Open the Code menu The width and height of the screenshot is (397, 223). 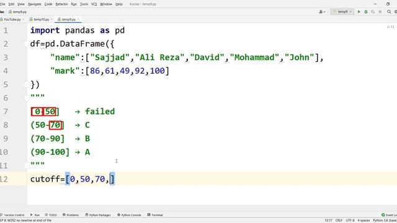pos(48,4)
